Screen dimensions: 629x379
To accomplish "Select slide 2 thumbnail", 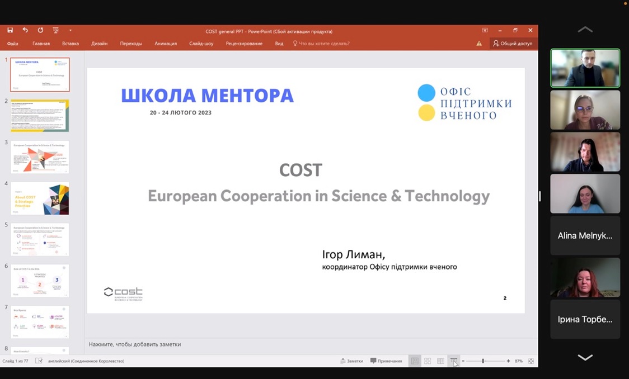I will [40, 115].
